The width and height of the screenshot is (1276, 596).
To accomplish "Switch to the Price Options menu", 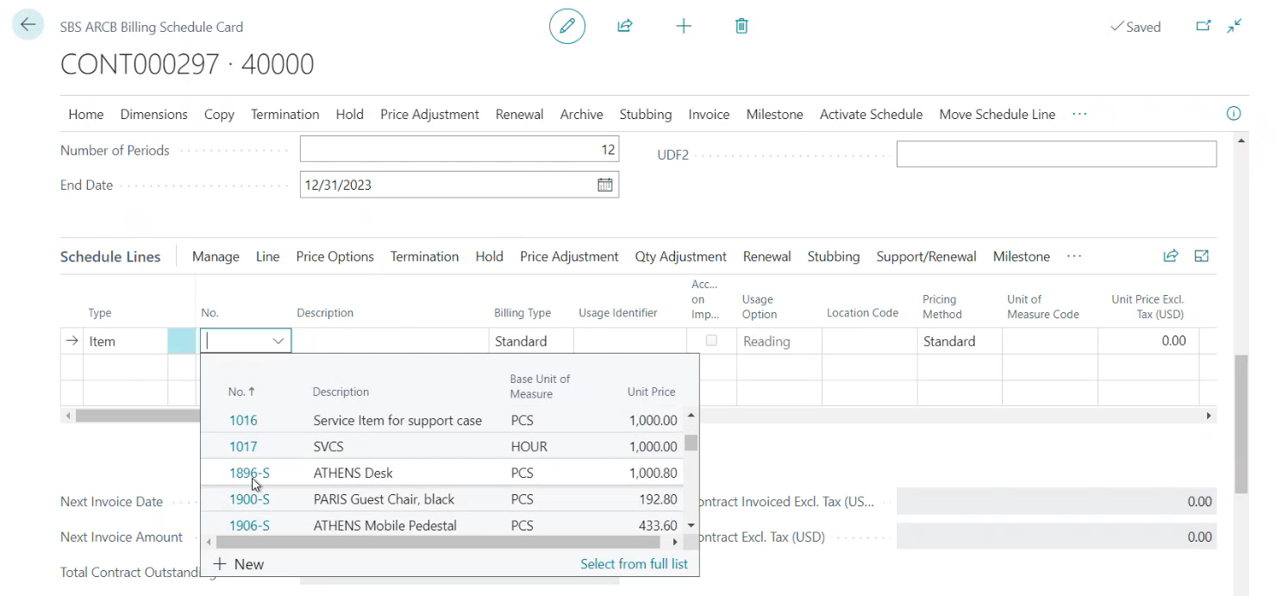I will (335, 256).
